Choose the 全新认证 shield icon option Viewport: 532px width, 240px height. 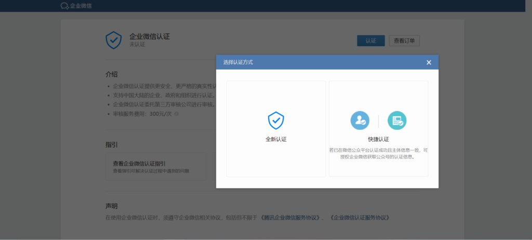click(276, 121)
